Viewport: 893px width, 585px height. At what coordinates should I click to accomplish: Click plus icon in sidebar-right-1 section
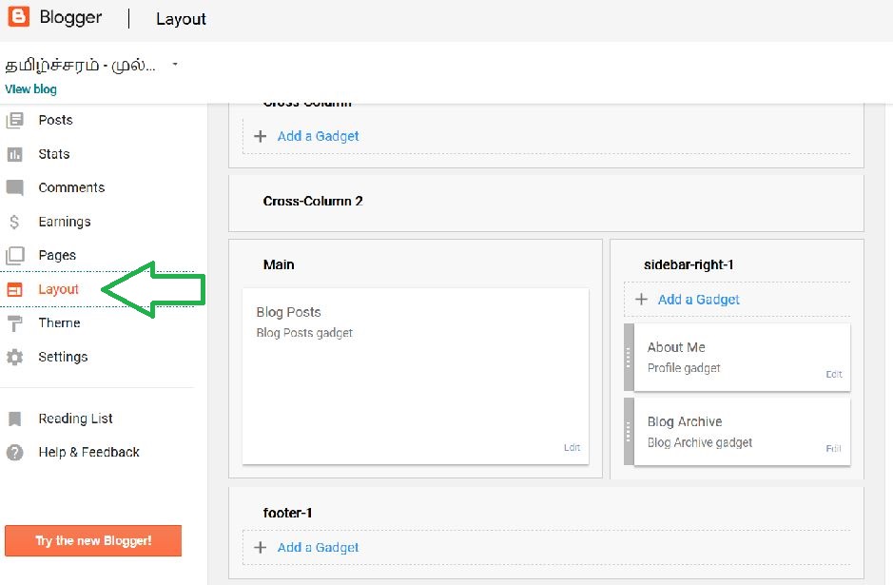pyautogui.click(x=641, y=300)
